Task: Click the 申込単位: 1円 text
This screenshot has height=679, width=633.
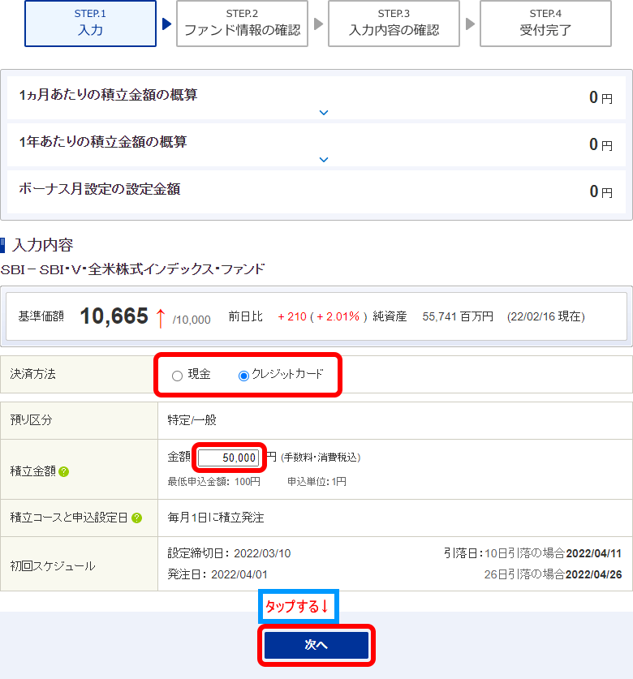Action: click(316, 482)
